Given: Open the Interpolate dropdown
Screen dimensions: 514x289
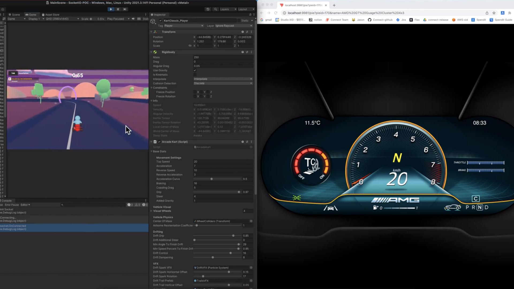Looking at the screenshot, I should (223, 79).
